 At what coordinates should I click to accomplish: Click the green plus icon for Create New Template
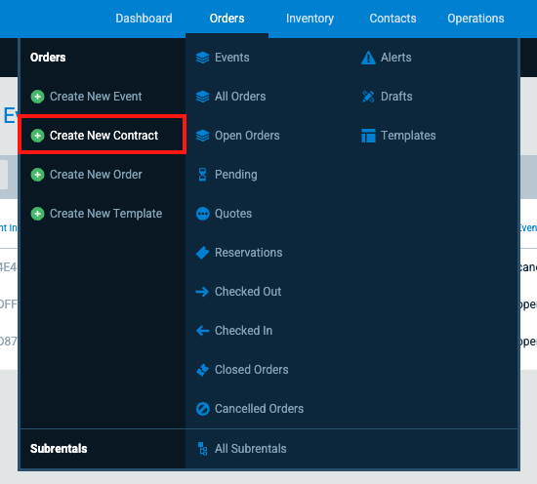37,214
